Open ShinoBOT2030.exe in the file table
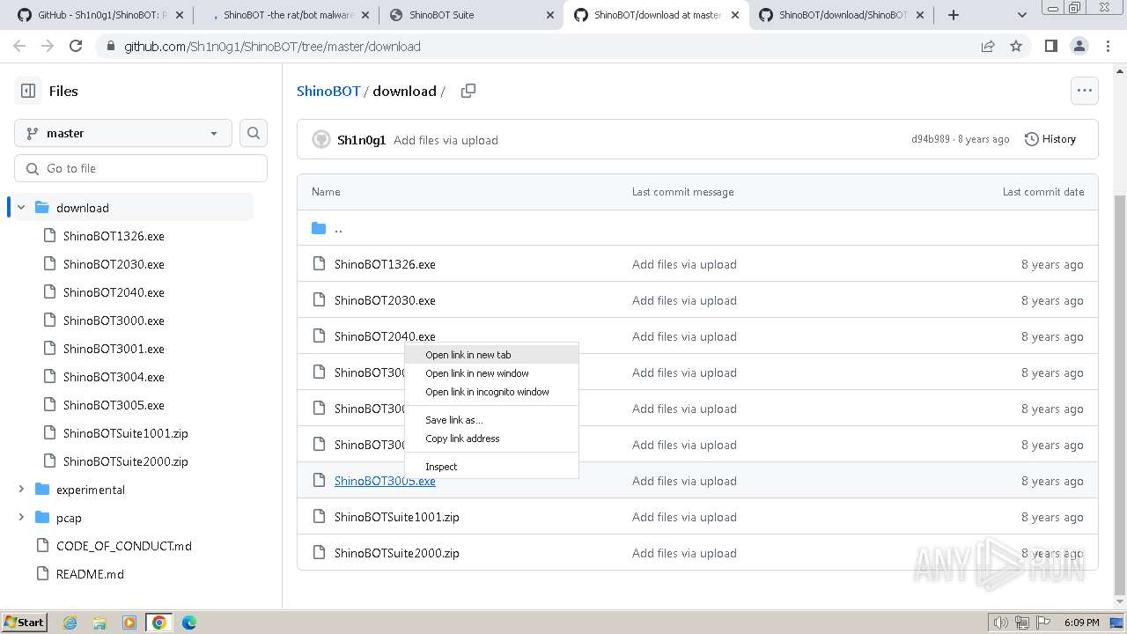Viewport: 1127px width, 634px height. point(385,300)
